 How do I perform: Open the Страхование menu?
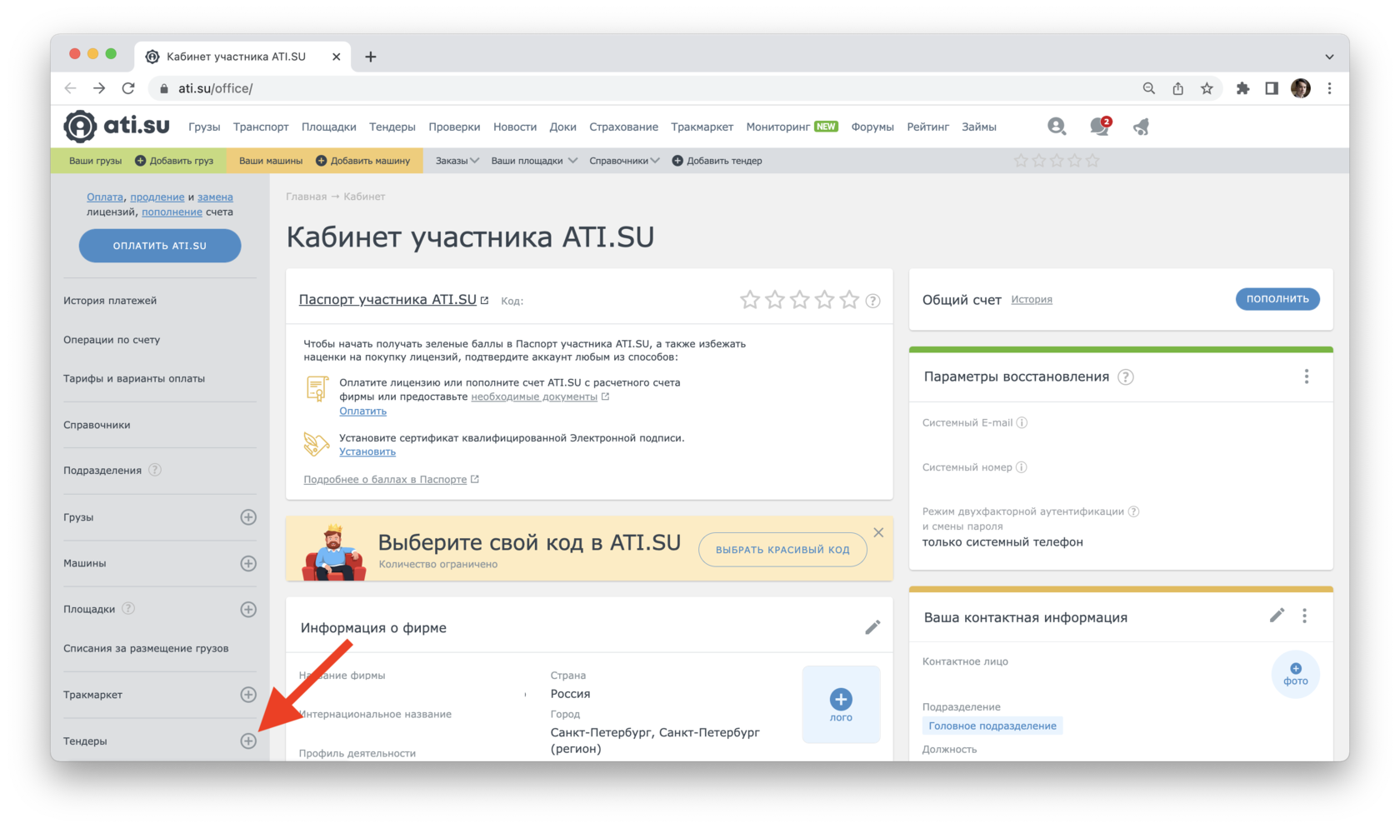pos(623,127)
